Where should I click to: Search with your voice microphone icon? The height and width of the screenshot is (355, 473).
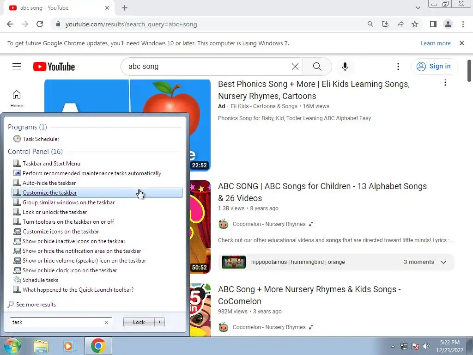click(x=345, y=67)
